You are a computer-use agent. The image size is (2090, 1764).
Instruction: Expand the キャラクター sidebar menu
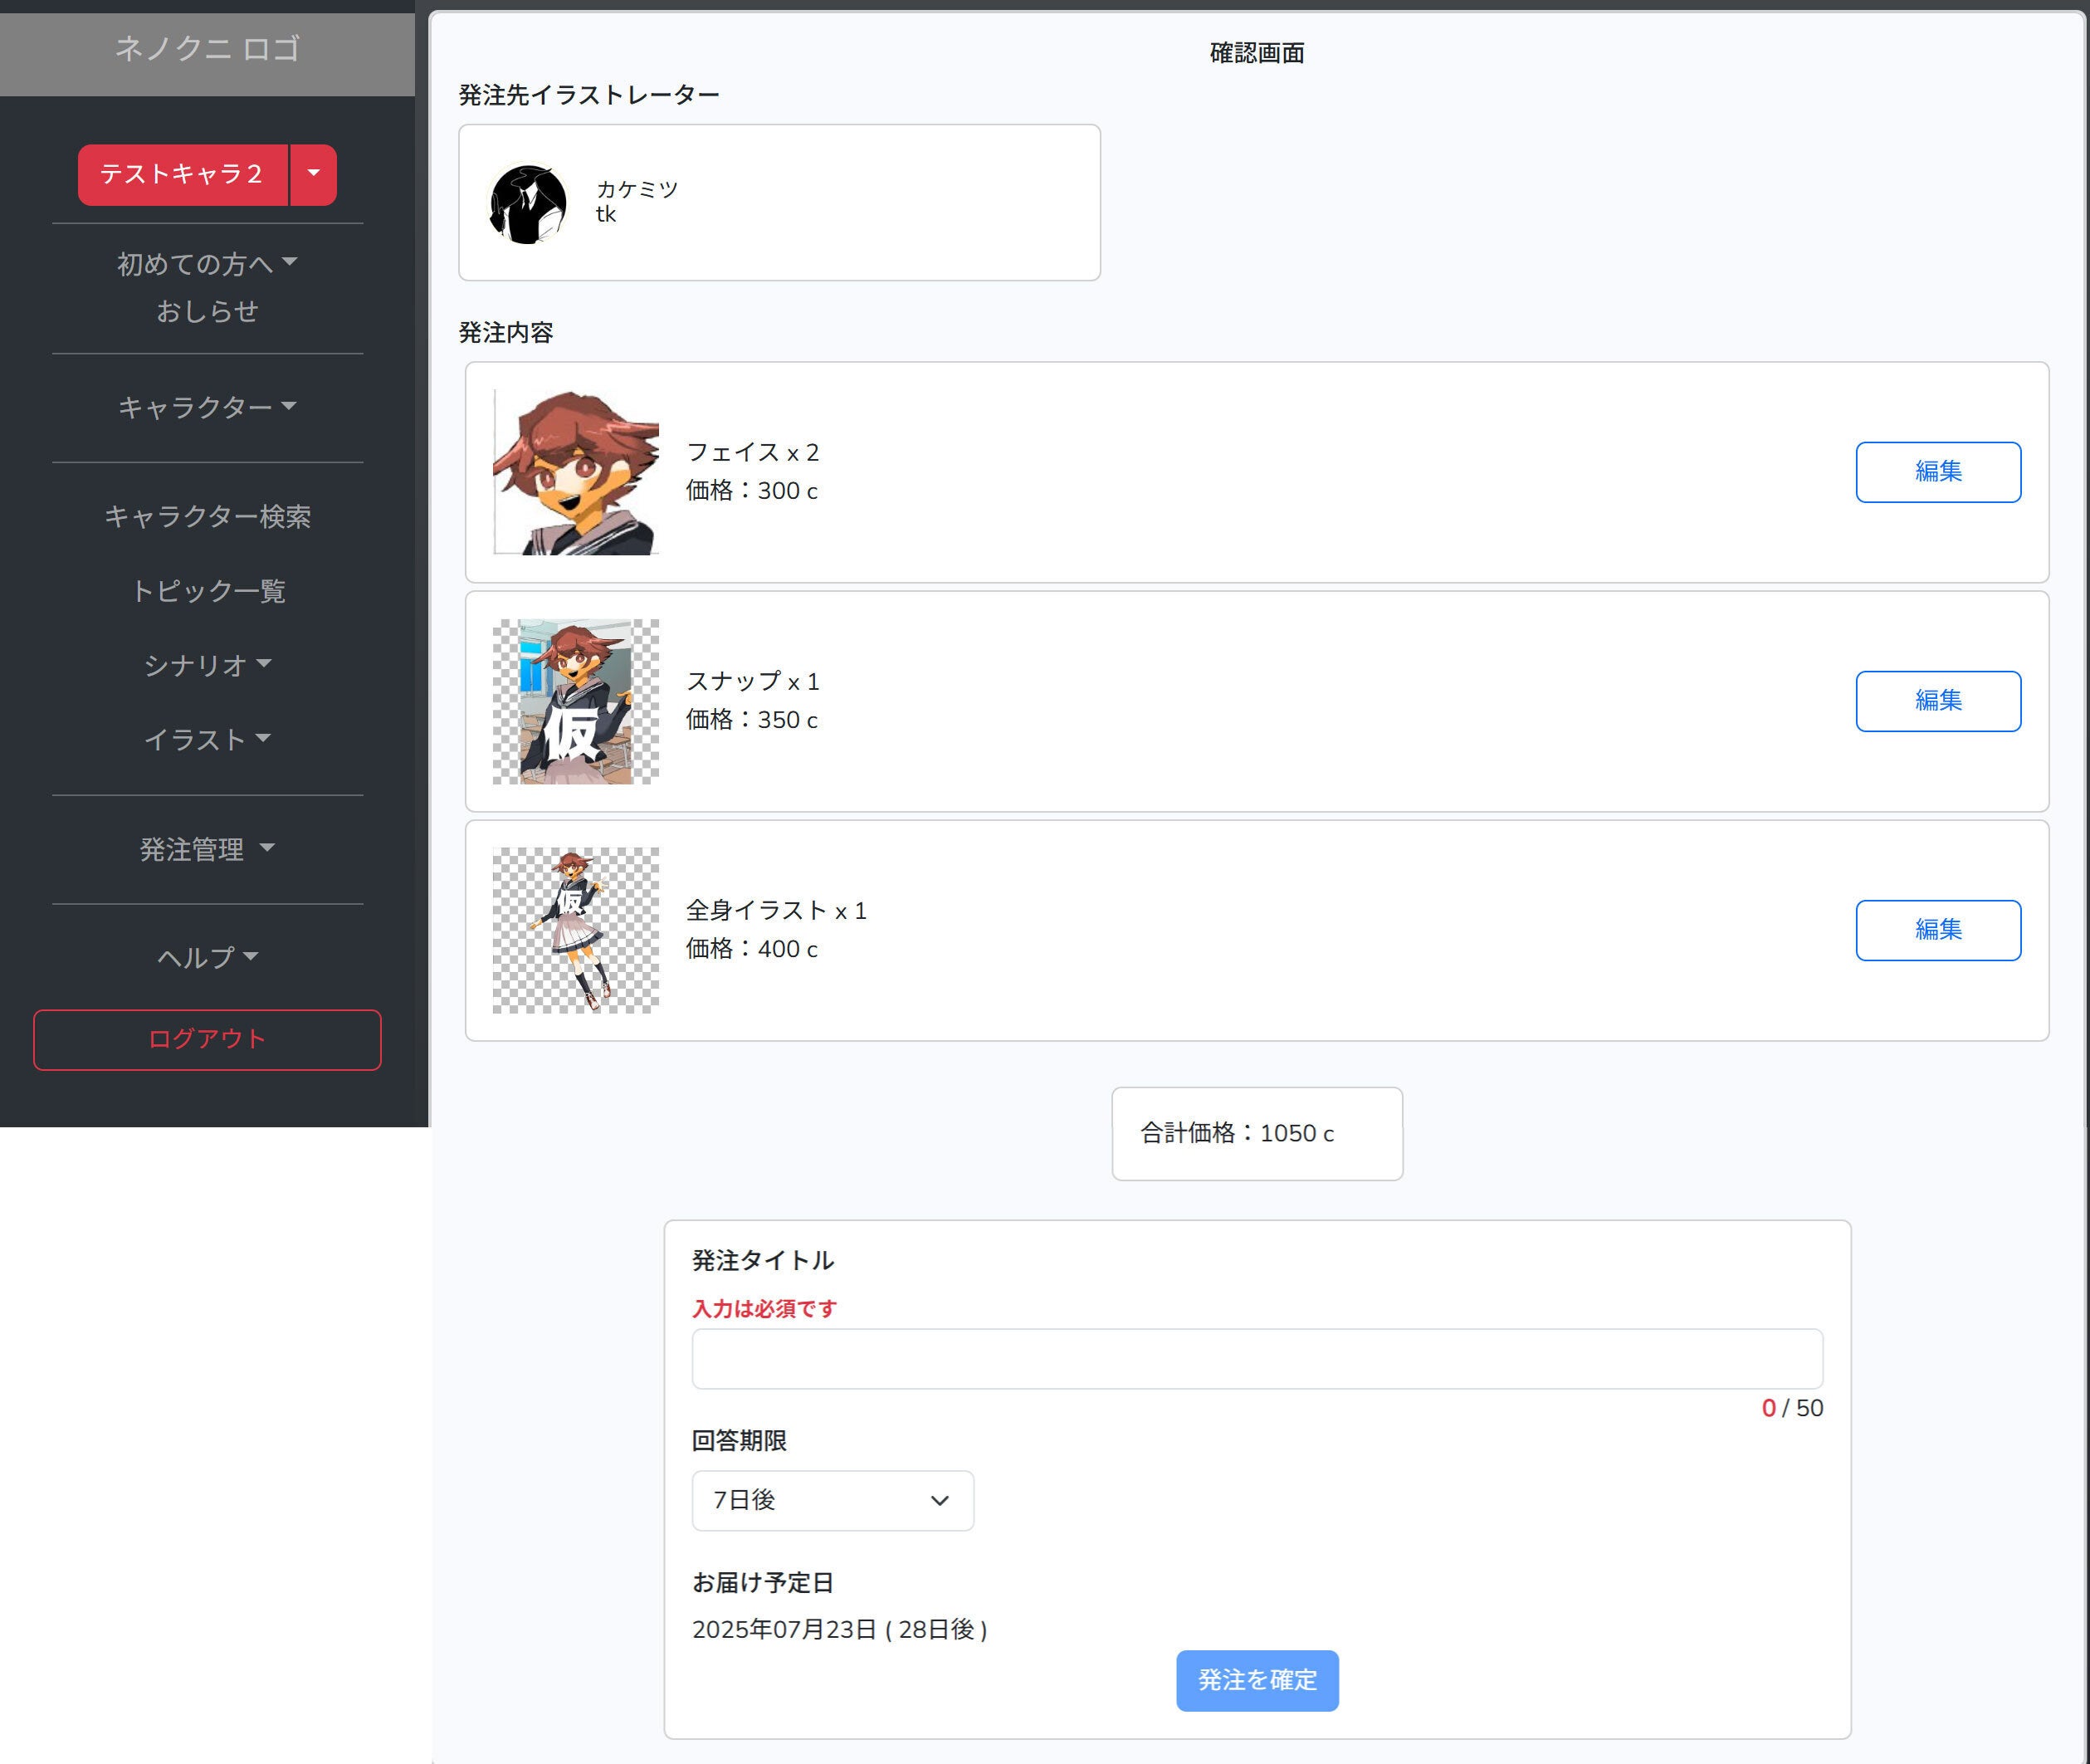point(207,406)
